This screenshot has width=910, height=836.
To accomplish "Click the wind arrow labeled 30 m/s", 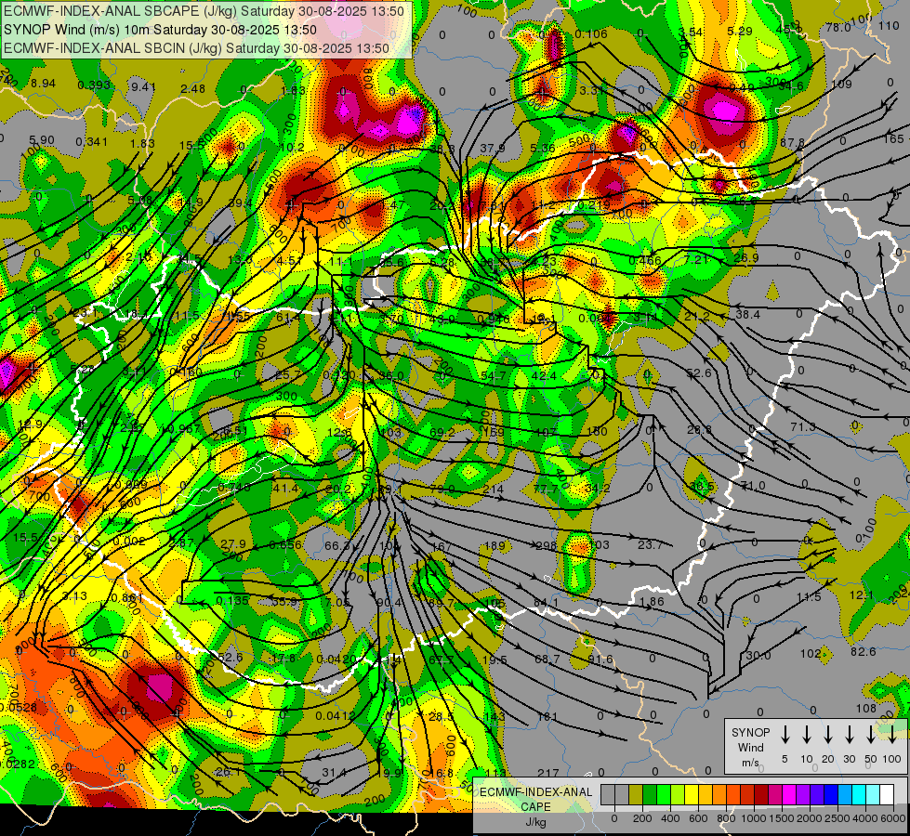I will (849, 735).
